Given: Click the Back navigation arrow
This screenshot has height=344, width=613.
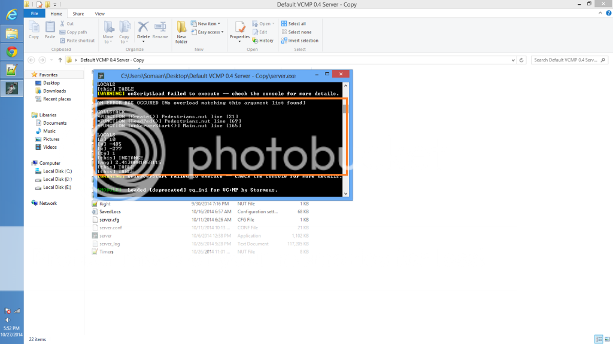Looking at the screenshot, I should (31, 60).
